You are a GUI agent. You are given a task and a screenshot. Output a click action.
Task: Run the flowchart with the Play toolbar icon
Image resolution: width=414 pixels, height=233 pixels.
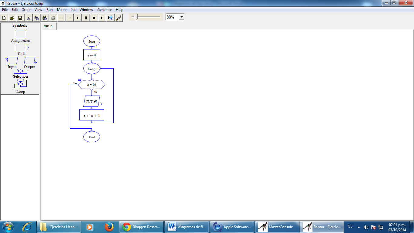[x=78, y=18]
